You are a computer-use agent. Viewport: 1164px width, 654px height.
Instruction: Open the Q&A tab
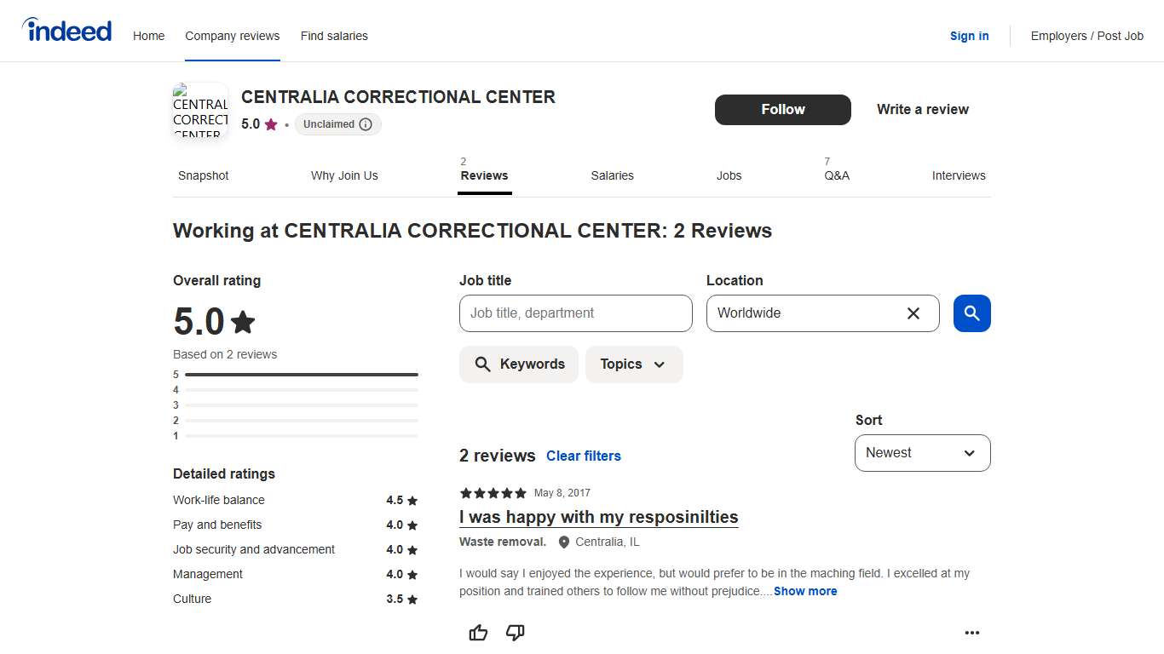[837, 175]
